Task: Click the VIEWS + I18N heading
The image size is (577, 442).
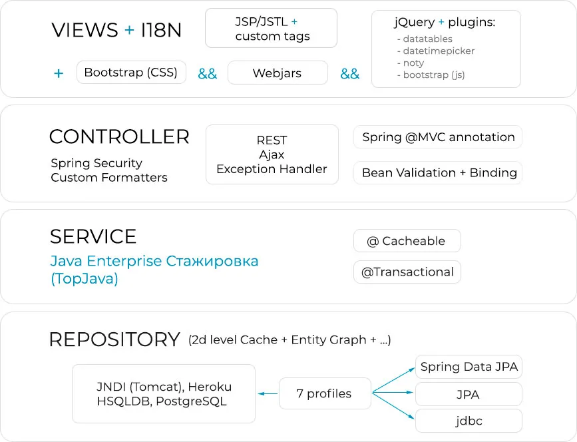Action: [x=116, y=31]
